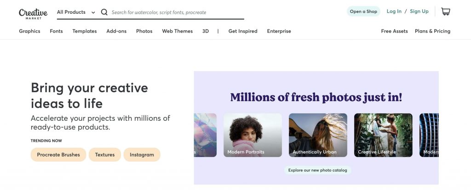Open the shopping cart icon
471x190 pixels.
point(445,11)
